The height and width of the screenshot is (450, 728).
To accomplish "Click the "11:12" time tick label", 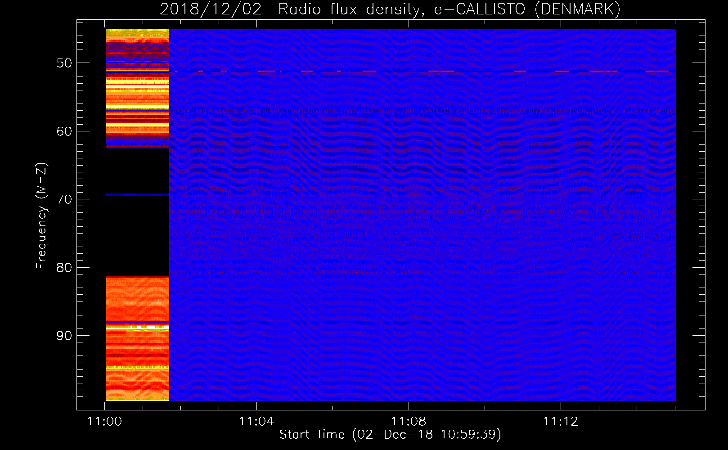I will coord(561,422).
